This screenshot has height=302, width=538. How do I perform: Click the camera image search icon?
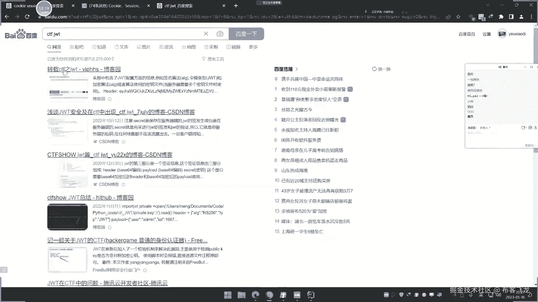[x=220, y=34]
